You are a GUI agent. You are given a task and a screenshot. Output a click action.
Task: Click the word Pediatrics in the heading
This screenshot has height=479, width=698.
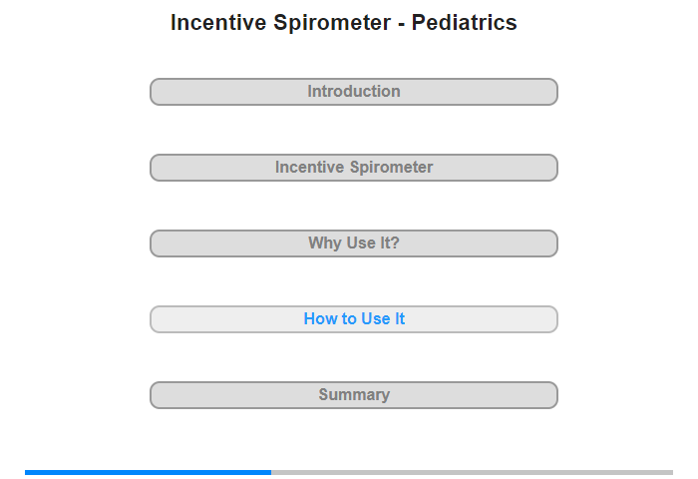click(x=465, y=22)
